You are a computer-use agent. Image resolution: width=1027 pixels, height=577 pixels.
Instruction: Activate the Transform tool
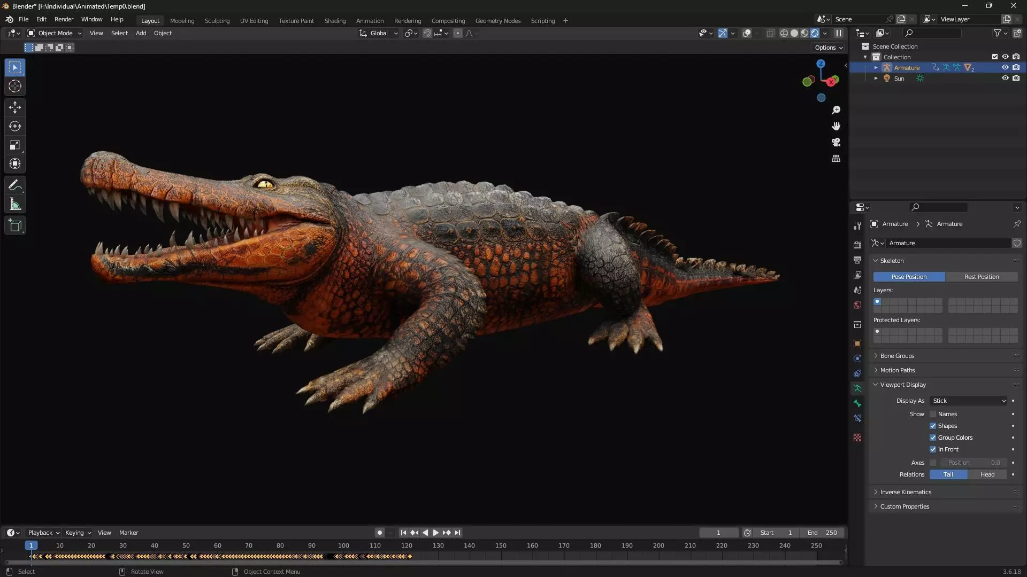point(15,163)
